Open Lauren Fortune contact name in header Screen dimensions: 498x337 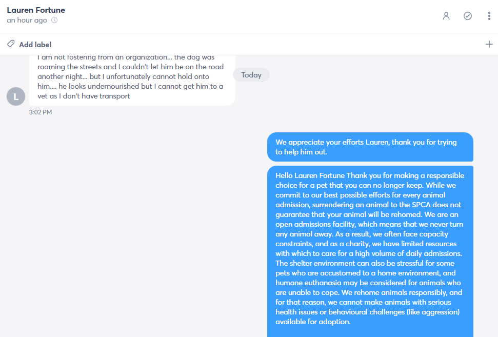click(36, 10)
